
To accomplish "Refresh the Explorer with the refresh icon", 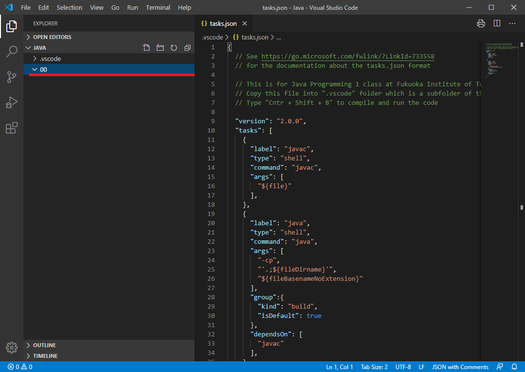I will (174, 48).
